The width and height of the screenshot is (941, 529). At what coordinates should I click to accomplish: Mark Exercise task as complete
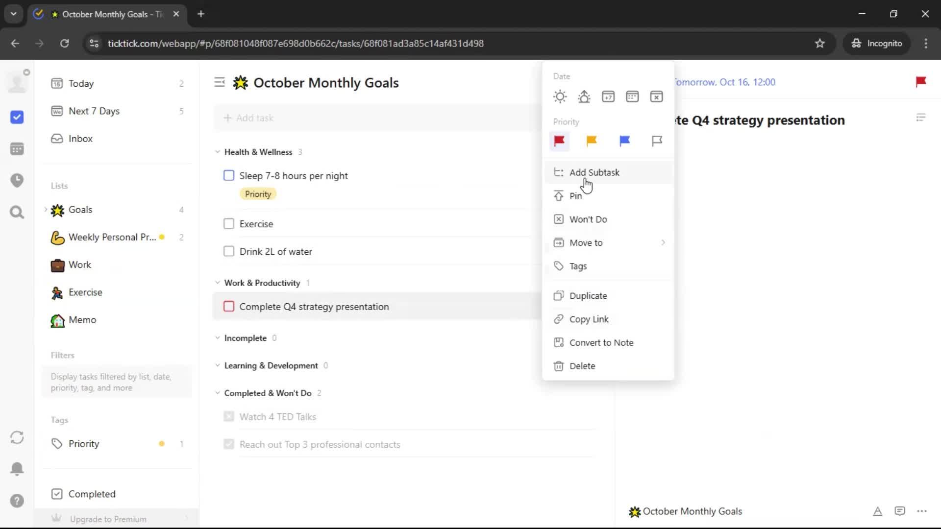[x=229, y=224]
